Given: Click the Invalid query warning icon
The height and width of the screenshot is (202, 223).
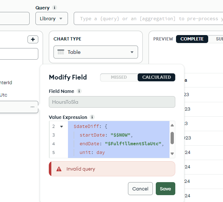Looking at the screenshot, I should tap(59, 169).
